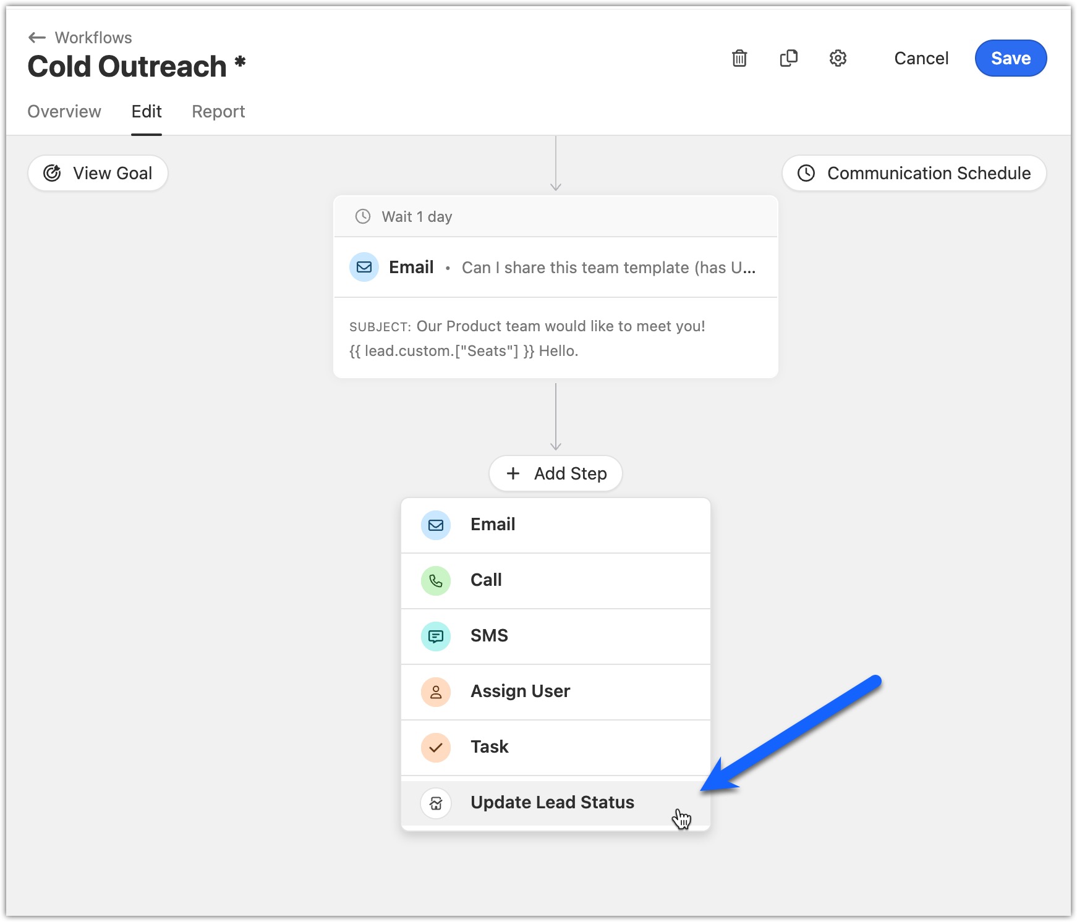The width and height of the screenshot is (1077, 922).
Task: Click the trash icon to delete the workflow
Action: [x=739, y=58]
